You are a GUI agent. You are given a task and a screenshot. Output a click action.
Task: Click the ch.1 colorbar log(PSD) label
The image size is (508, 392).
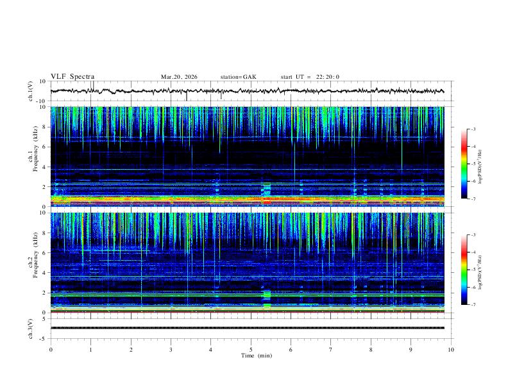pyautogui.click(x=480, y=167)
